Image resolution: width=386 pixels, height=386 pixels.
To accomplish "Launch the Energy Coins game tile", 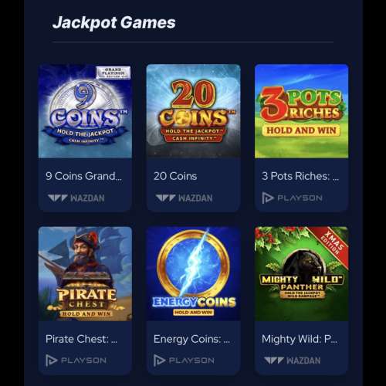I will [x=194, y=274].
